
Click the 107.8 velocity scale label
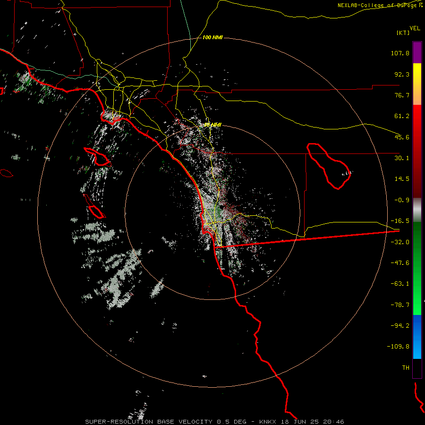[400, 53]
